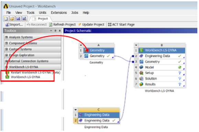The width and height of the screenshot is (199, 132).
Task: Expand Design Exploration in Toolbox
Action: 6,55
